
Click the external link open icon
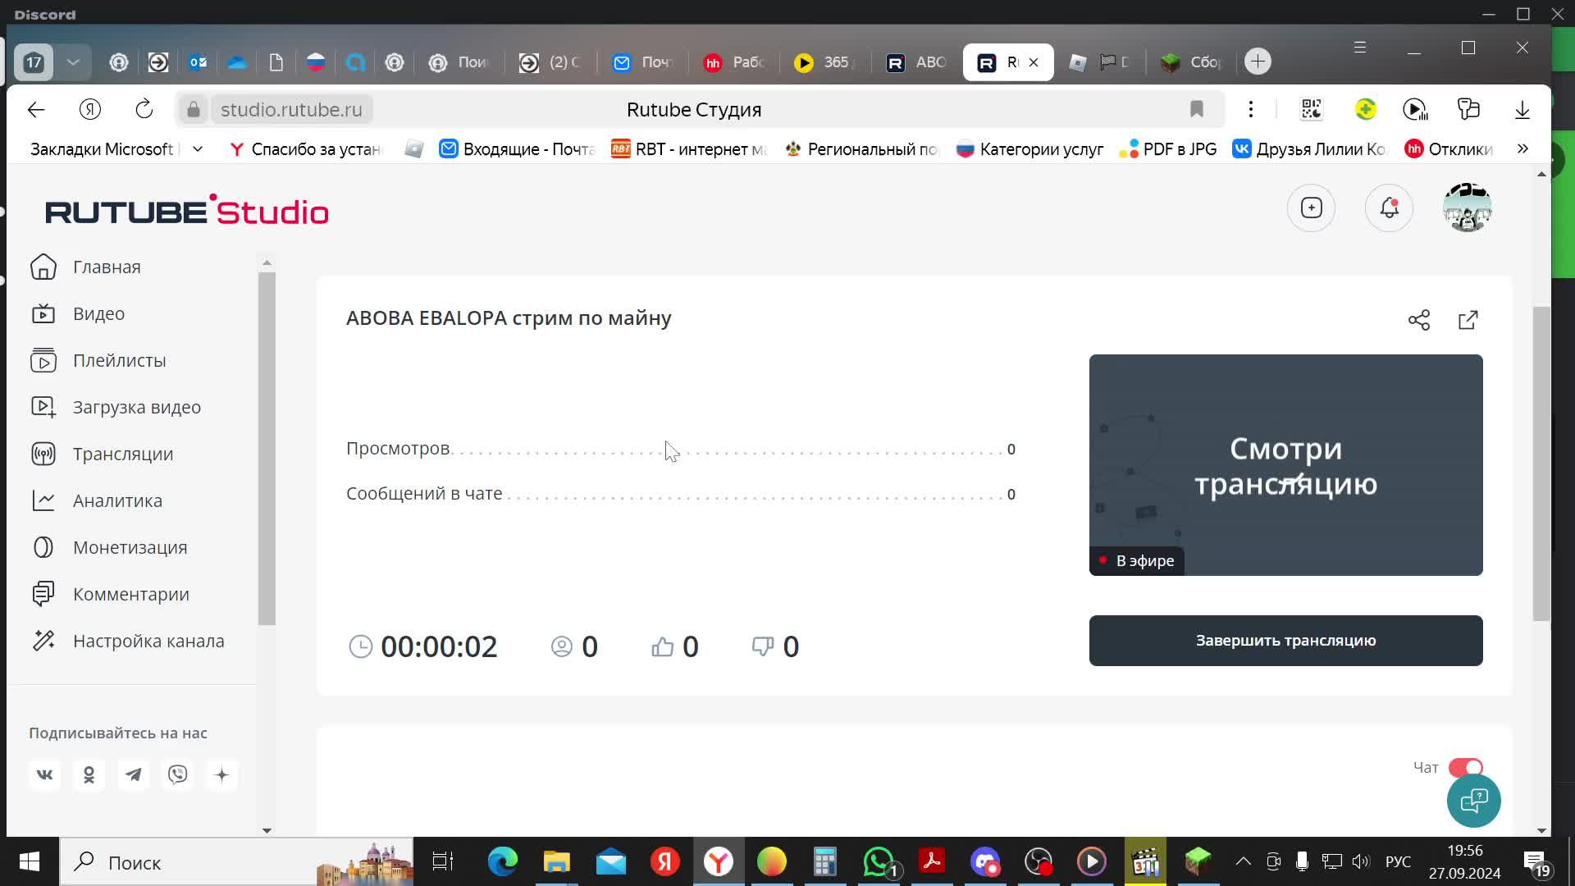click(x=1468, y=318)
